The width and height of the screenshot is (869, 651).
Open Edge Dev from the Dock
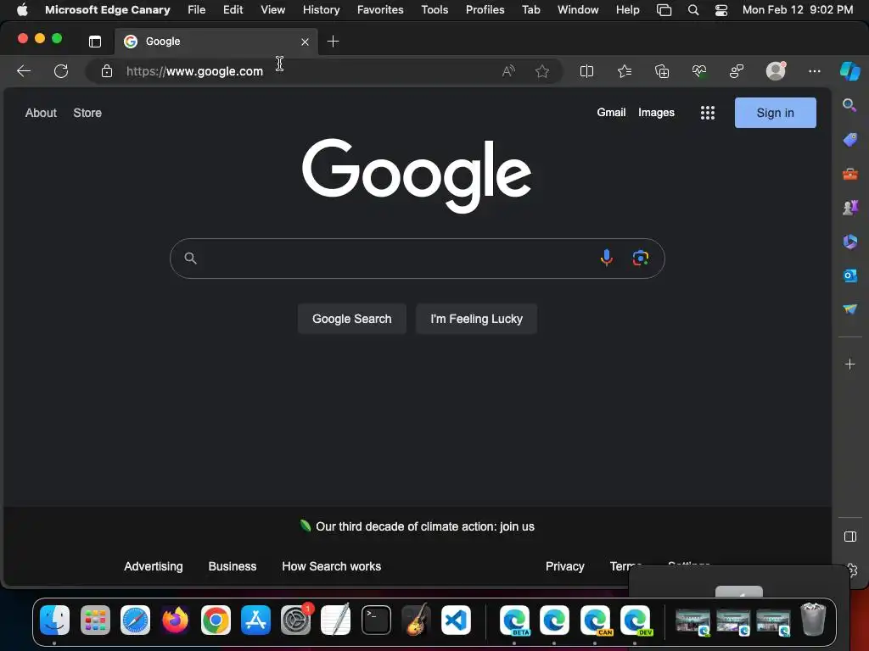(x=635, y=620)
